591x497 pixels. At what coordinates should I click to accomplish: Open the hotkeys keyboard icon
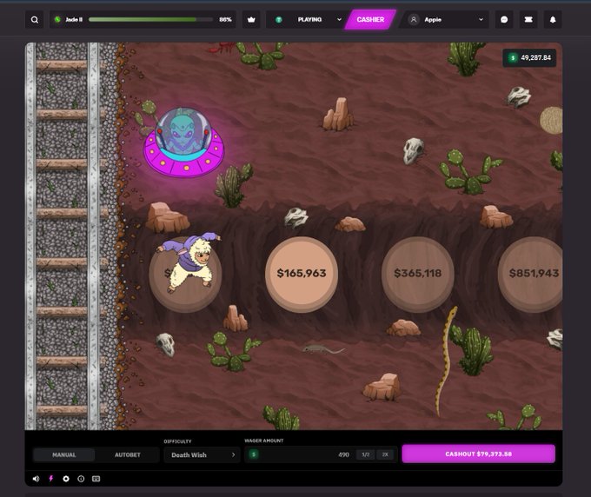point(96,479)
